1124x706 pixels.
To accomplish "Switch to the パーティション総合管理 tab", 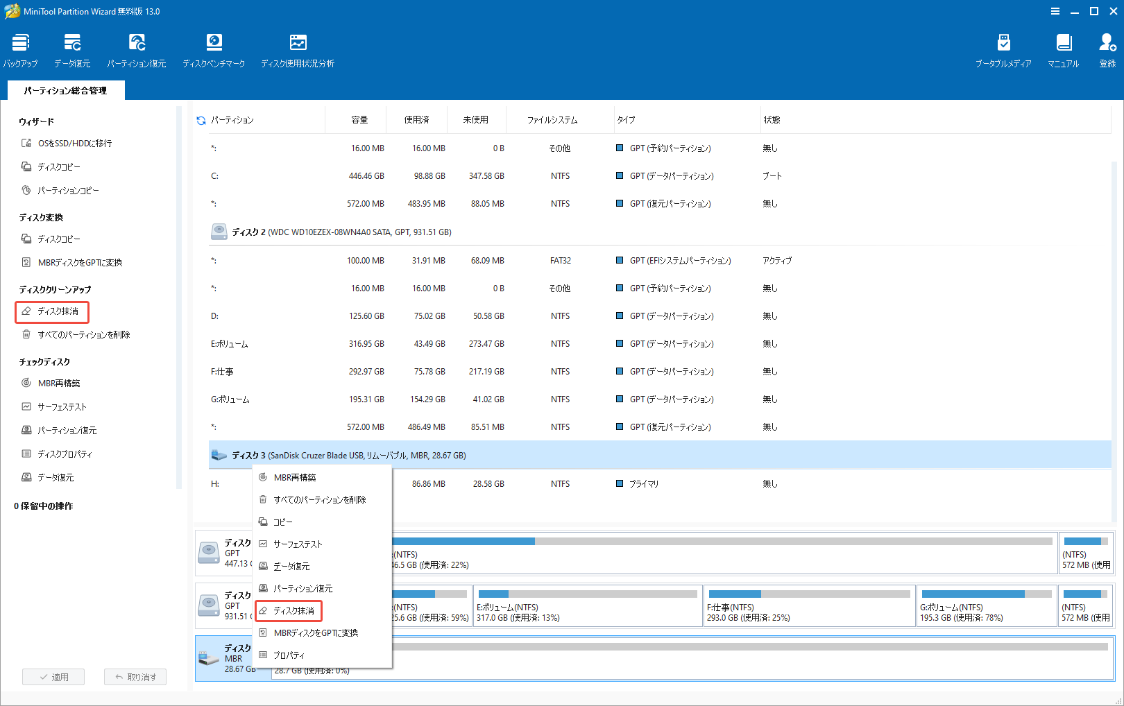I will 66,90.
